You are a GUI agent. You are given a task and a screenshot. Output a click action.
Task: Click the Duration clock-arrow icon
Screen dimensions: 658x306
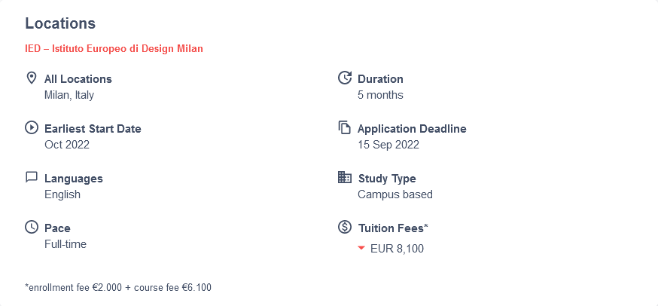pyautogui.click(x=345, y=78)
